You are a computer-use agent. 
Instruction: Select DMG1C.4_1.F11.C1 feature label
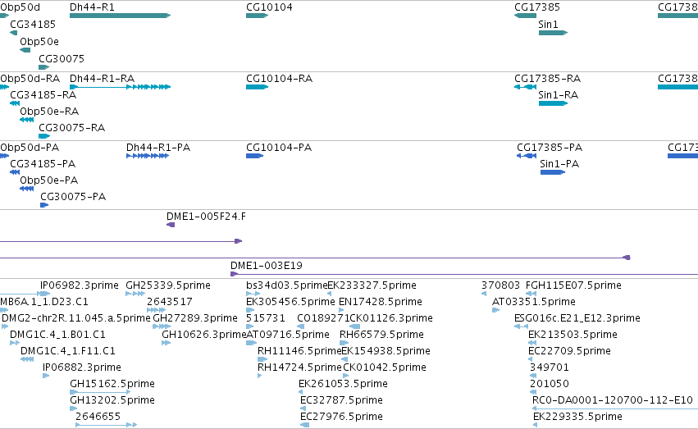[67, 351]
